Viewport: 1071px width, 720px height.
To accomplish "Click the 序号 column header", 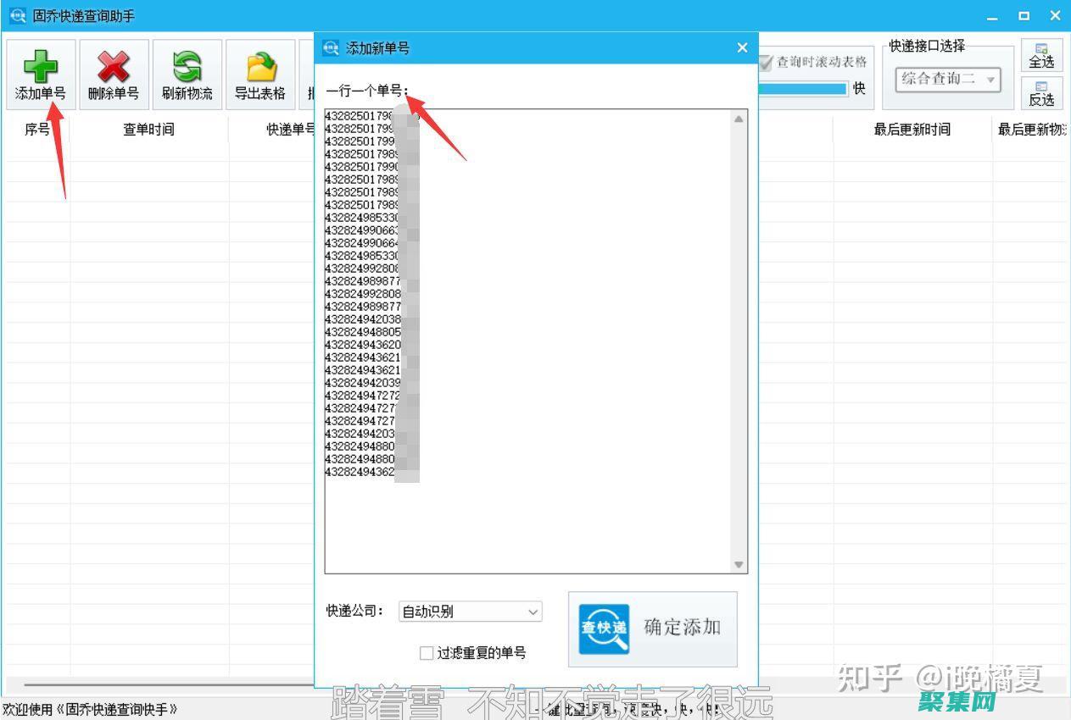I will coord(37,130).
